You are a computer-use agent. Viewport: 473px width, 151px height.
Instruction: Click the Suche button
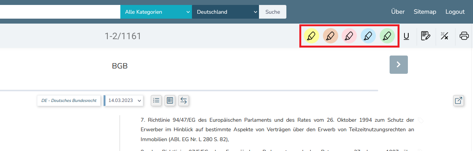[x=273, y=12]
